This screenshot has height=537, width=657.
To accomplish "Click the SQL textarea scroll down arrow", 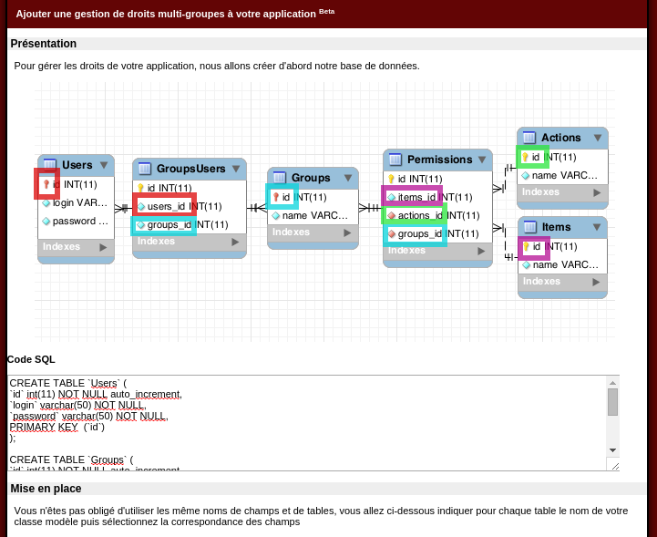I will pyautogui.click(x=612, y=450).
